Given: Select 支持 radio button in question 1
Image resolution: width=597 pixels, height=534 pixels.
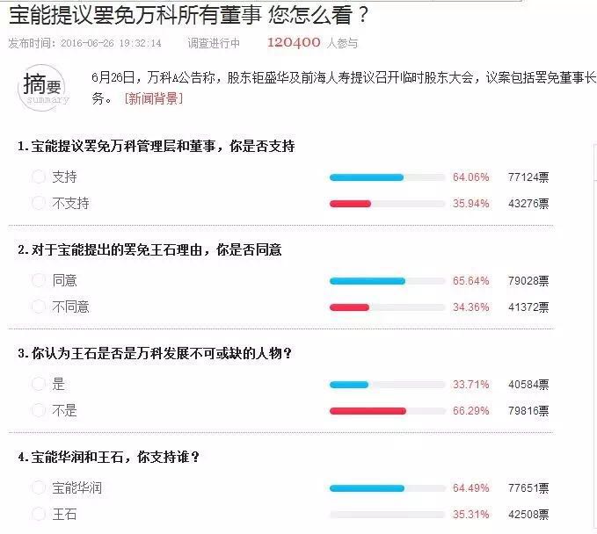Looking at the screenshot, I should [38, 177].
